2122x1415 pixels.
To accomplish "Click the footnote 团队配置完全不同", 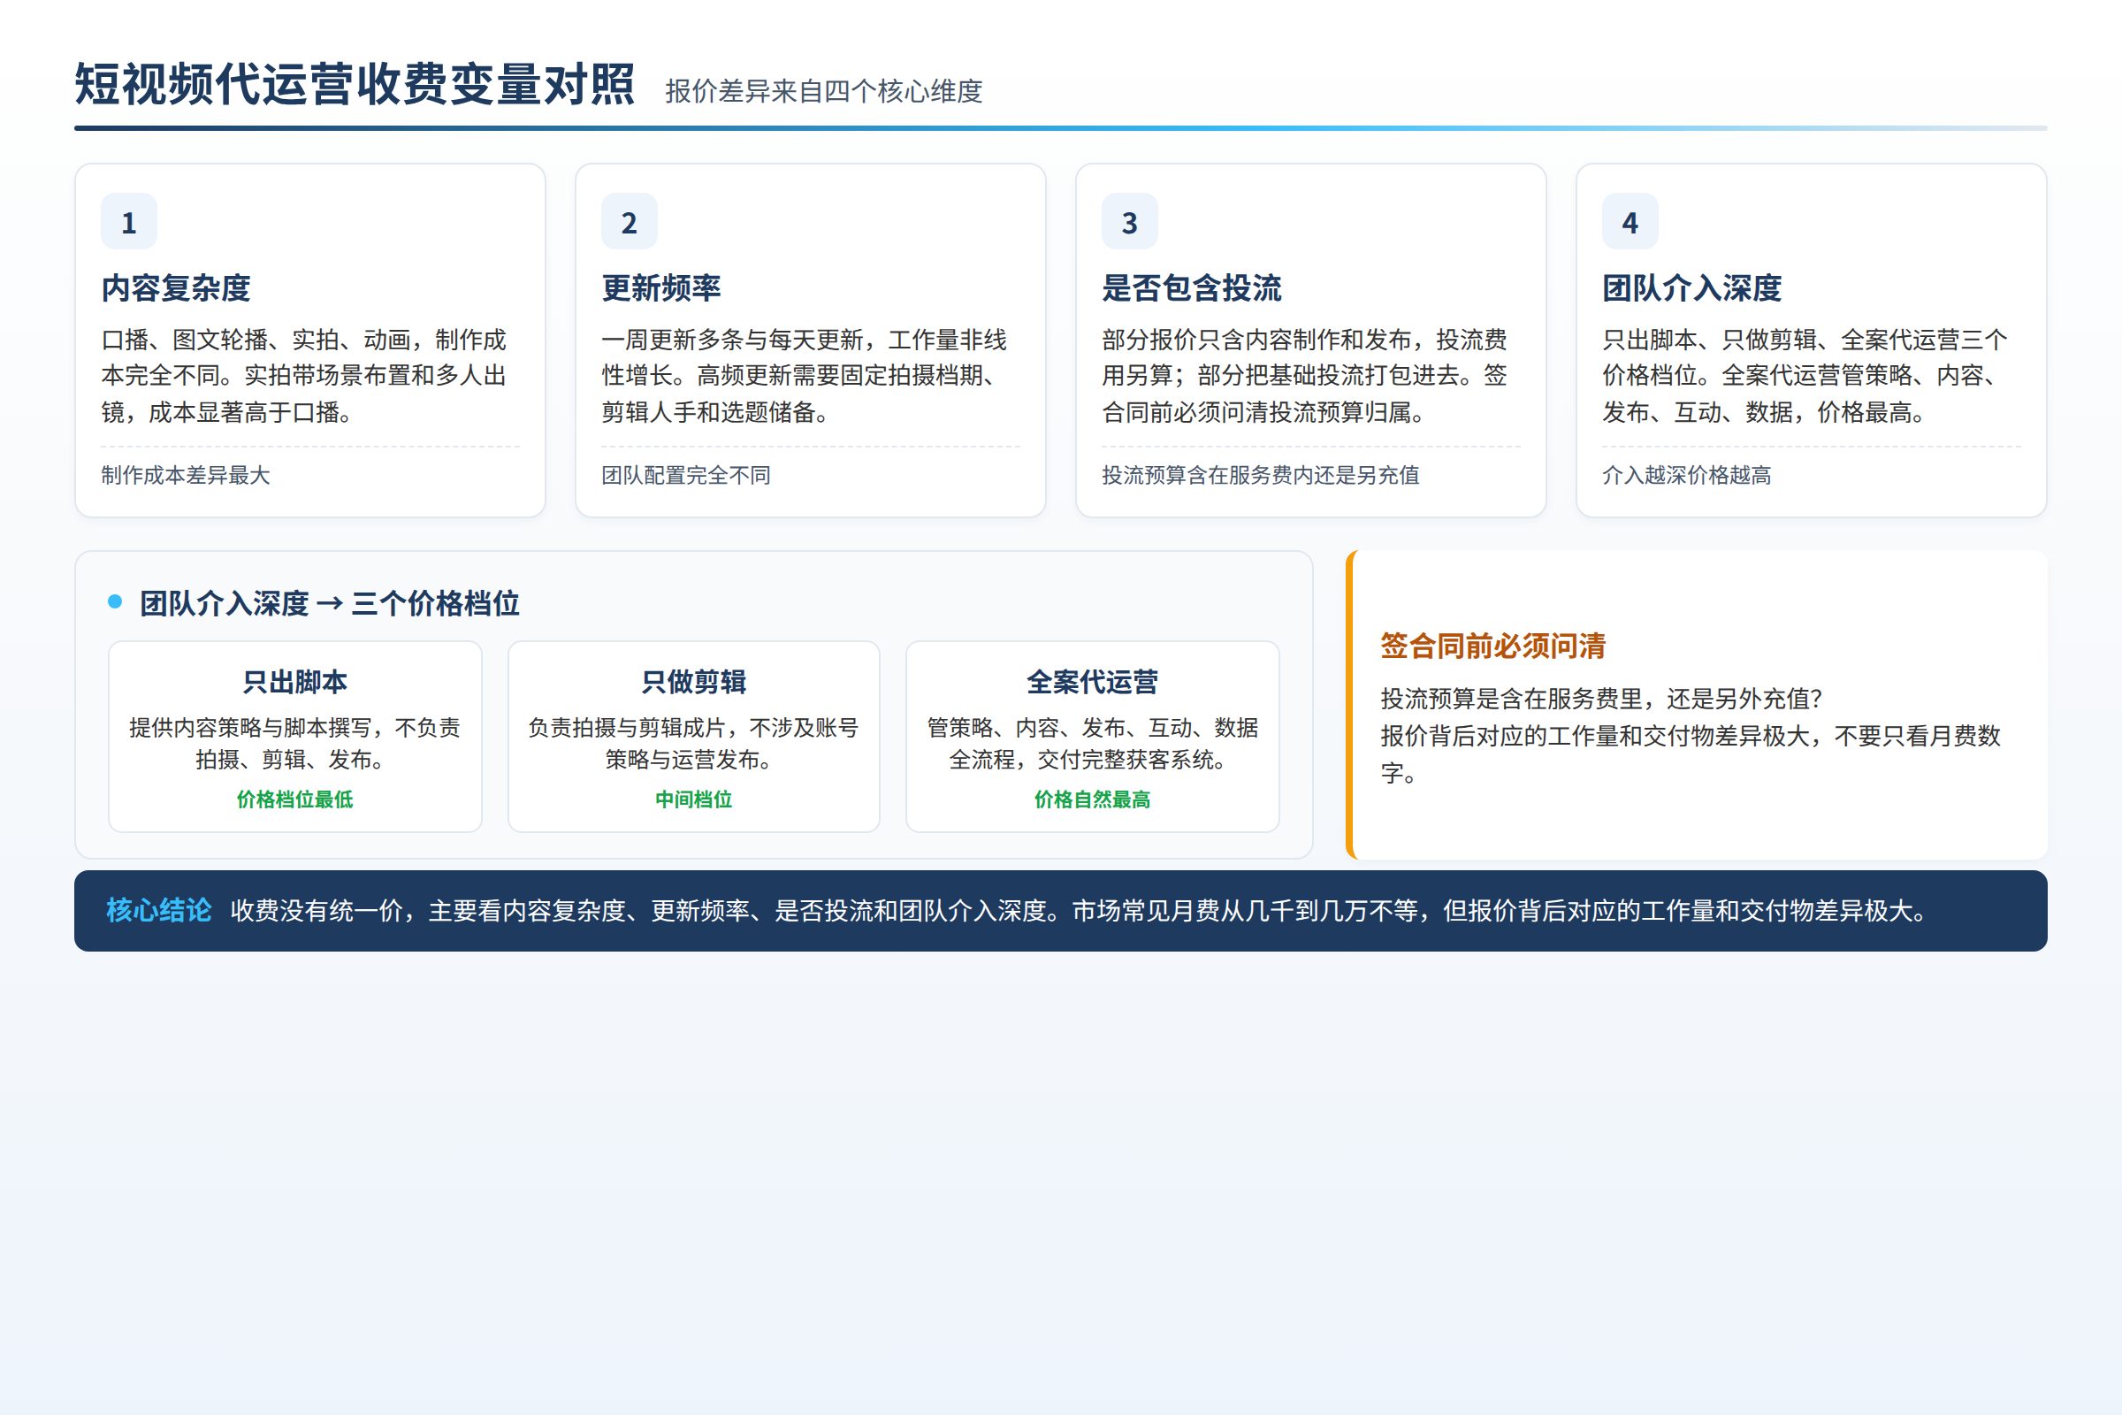I will 687,476.
